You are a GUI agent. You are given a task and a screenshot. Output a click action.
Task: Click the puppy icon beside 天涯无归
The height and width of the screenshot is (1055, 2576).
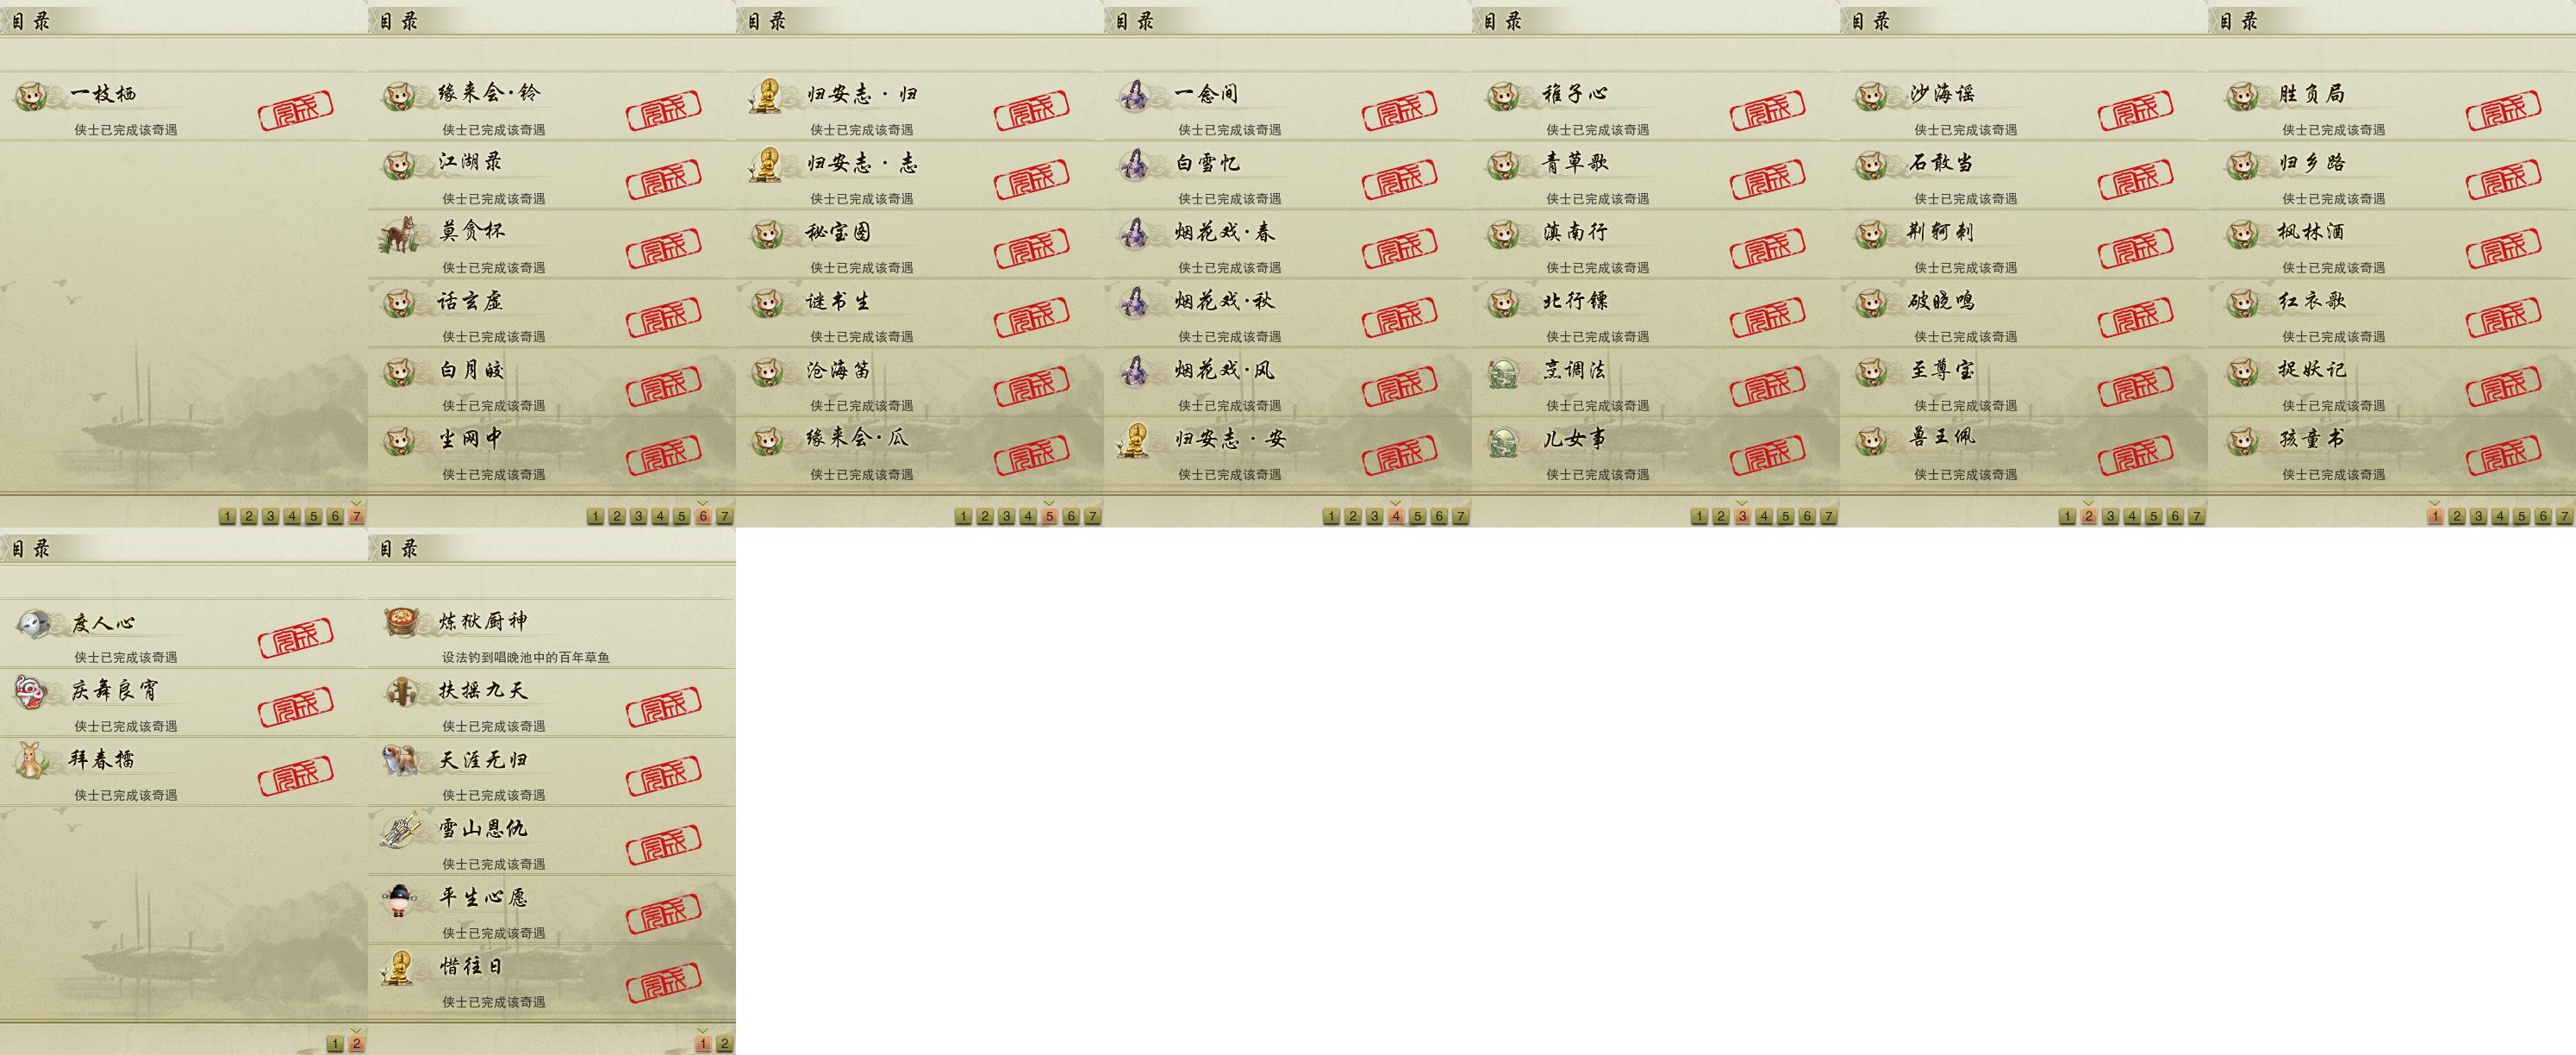[x=400, y=761]
